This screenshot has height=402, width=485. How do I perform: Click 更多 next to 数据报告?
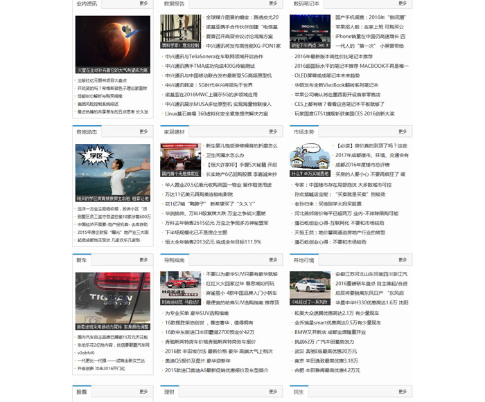click(273, 3)
